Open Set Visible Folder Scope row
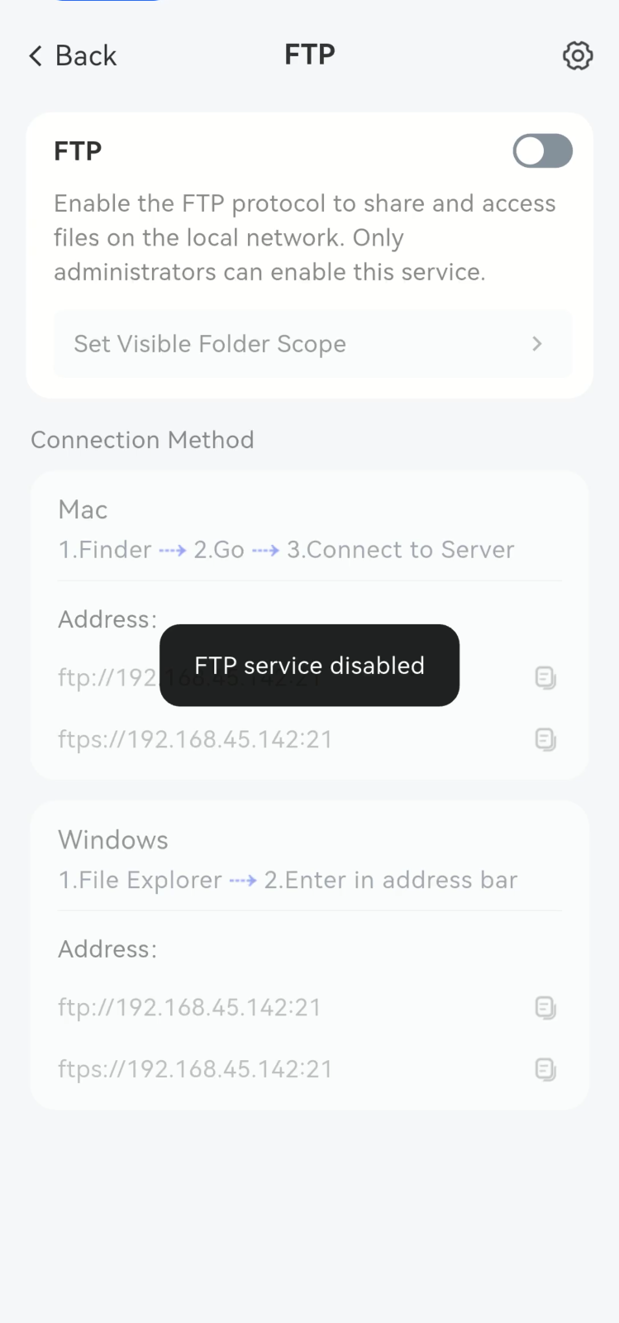 tap(312, 344)
